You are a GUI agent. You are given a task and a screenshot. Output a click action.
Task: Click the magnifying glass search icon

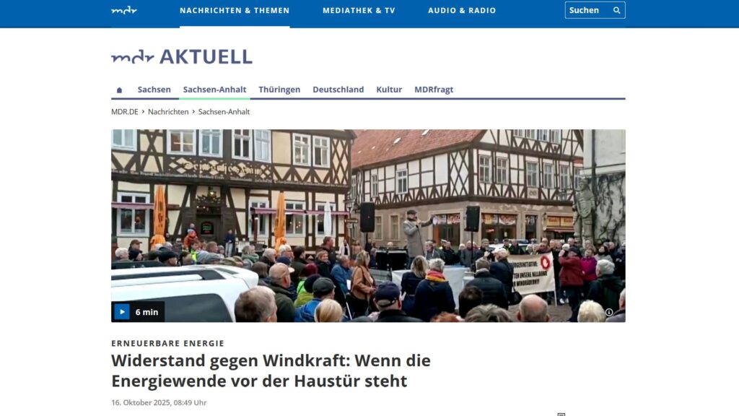[616, 10]
